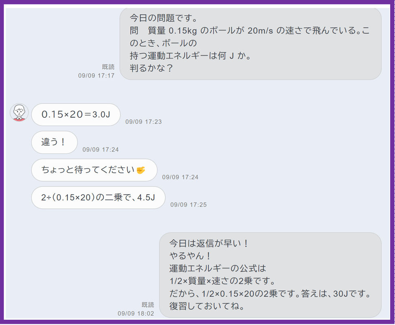Image resolution: width=395 pixels, height=325 pixels.
Task: Click the formula line '1/2×質量×速さの2乗です。'
Action: pyautogui.click(x=222, y=281)
